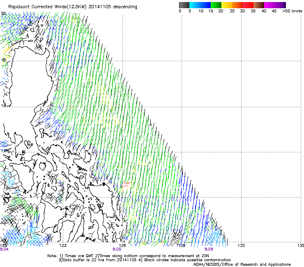Click the gray 0–5 knot legend segment

click(x=184, y=5)
